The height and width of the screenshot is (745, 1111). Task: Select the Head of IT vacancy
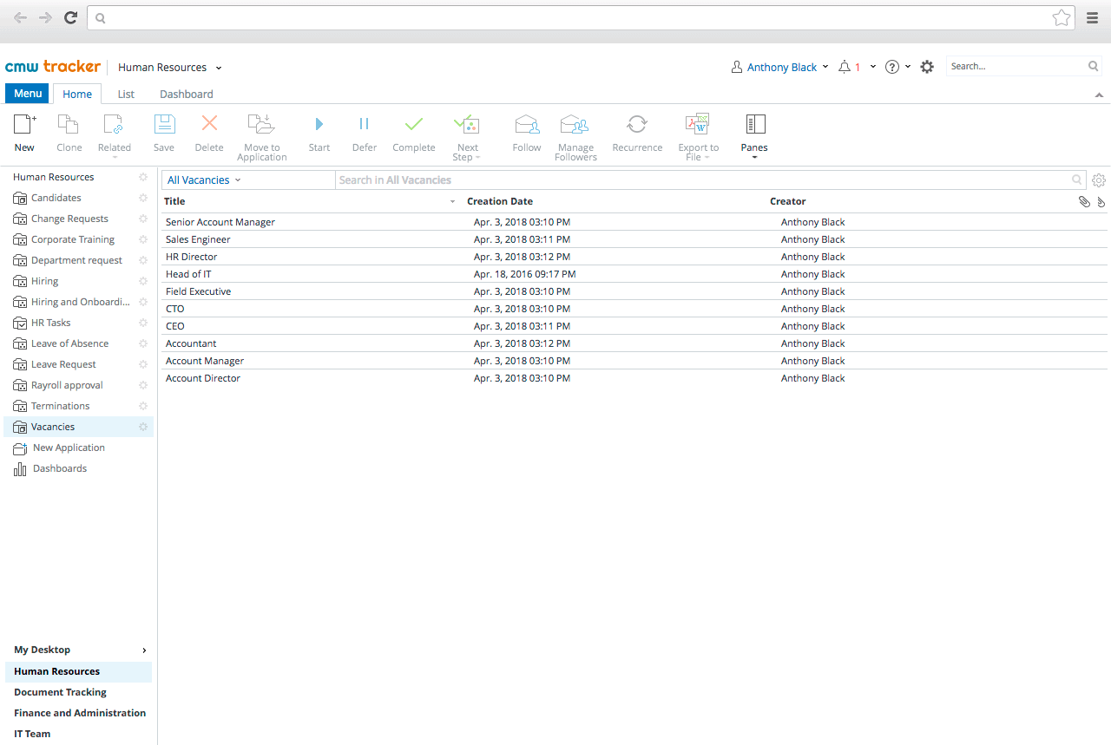(634, 274)
